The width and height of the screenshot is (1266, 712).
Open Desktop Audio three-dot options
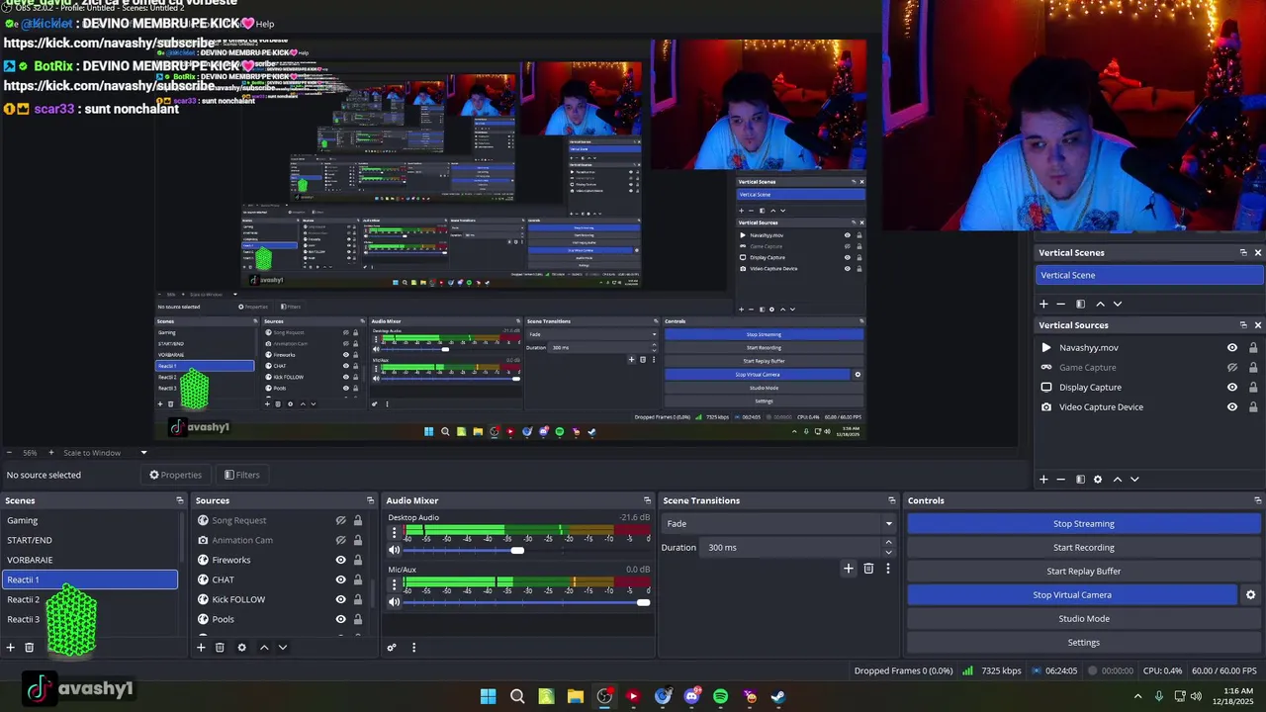click(x=394, y=532)
